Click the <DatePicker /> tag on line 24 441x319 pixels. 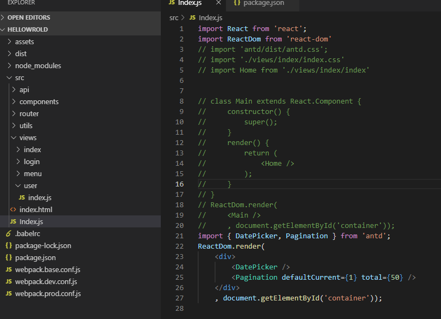pos(261,267)
